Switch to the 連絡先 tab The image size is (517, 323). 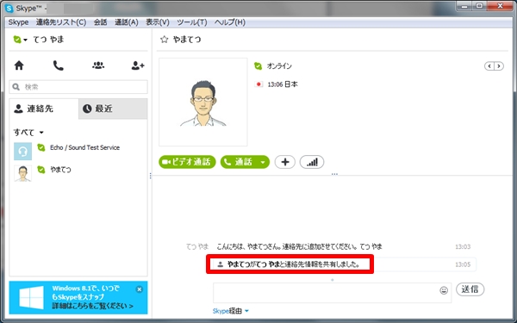click(44, 109)
